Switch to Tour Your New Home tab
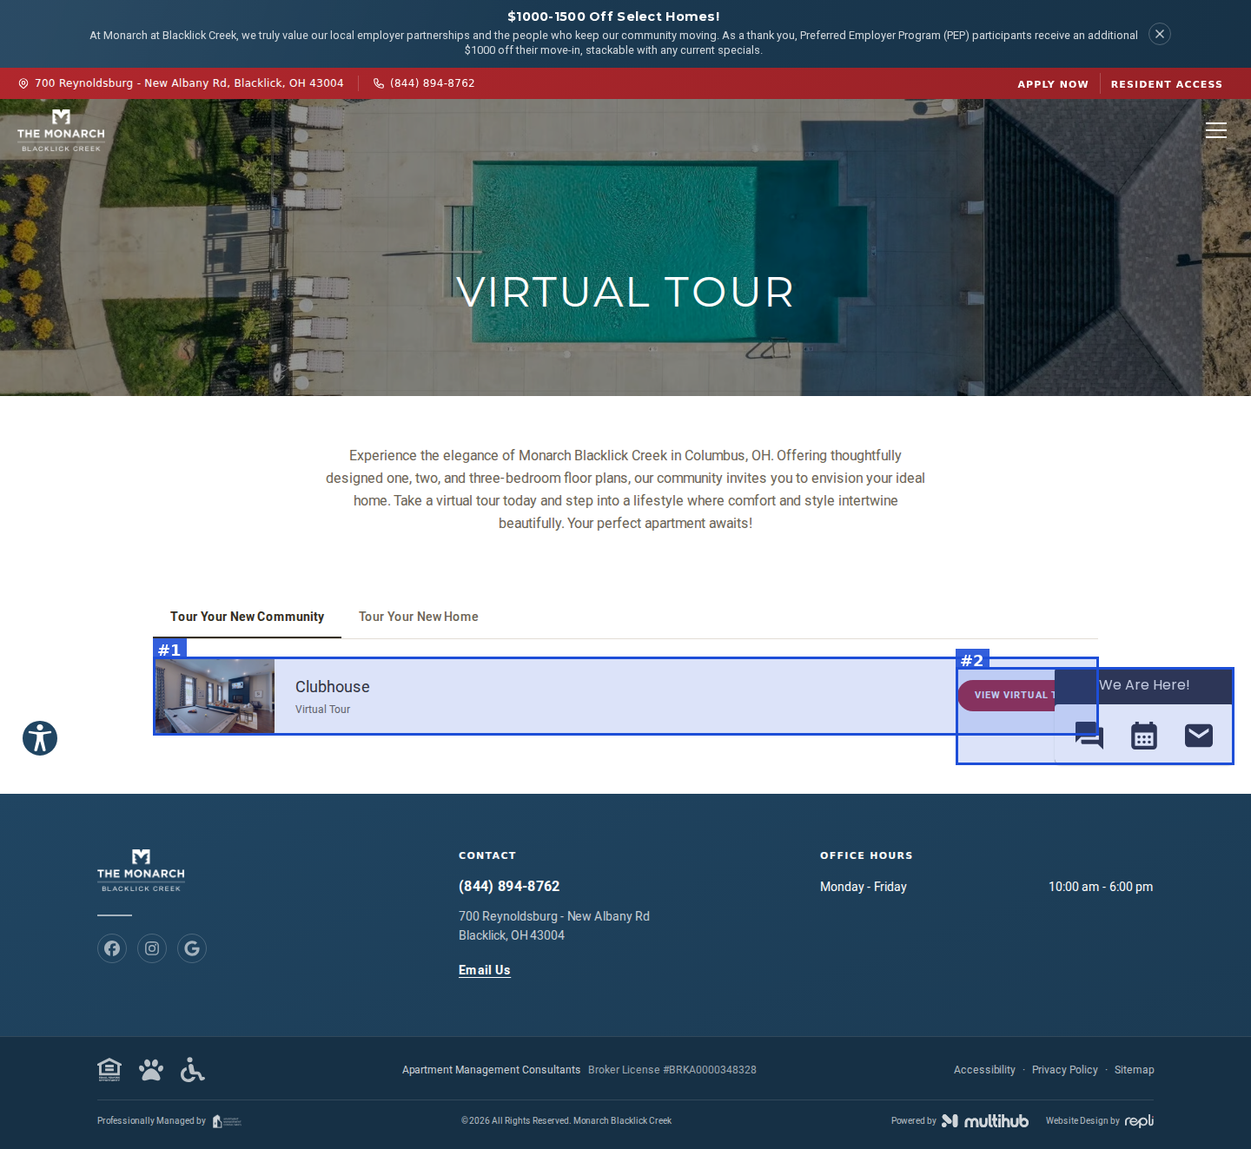 [x=419, y=617]
